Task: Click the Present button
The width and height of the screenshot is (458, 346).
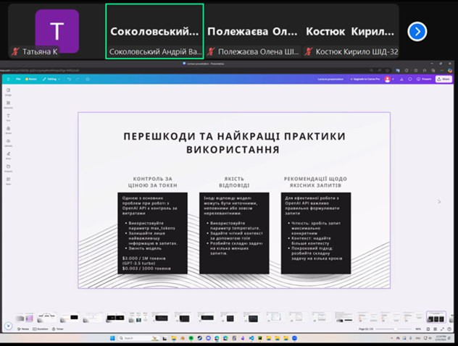Action: [424, 79]
